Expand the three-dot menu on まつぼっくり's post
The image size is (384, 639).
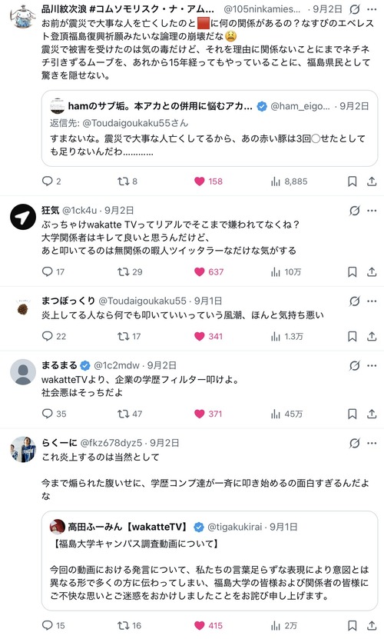point(372,301)
